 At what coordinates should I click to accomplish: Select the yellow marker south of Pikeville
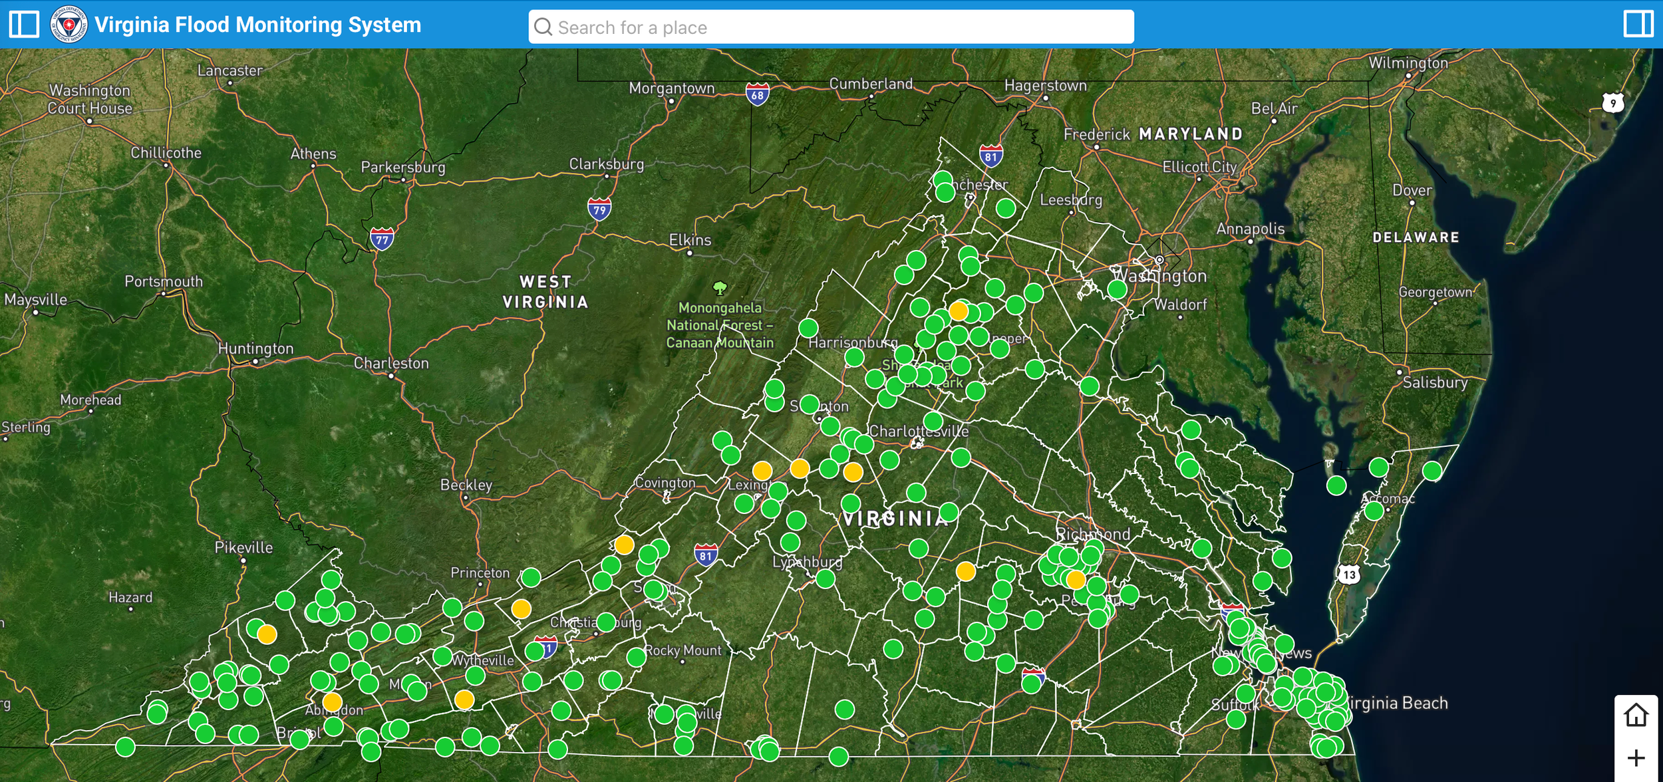pos(267,634)
